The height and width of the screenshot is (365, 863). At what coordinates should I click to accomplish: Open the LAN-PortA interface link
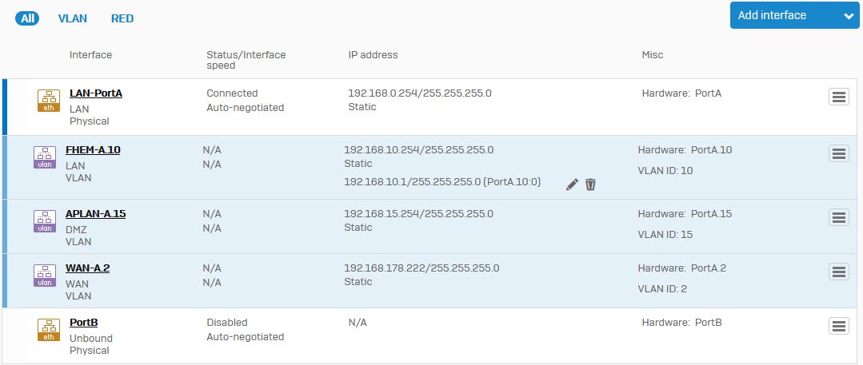coord(96,93)
